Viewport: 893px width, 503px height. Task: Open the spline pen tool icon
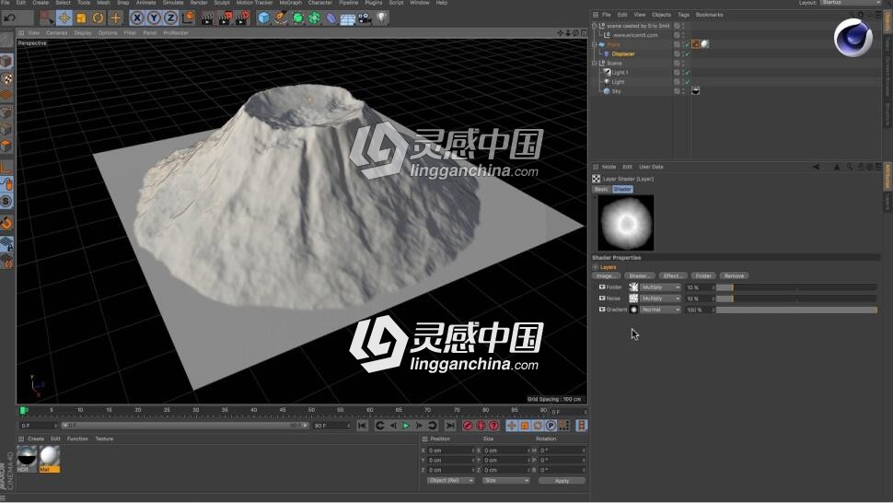pyautogui.click(x=280, y=18)
